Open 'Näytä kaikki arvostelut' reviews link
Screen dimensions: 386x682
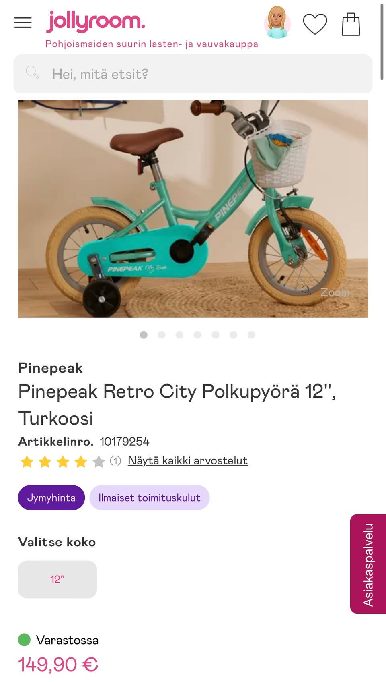pyautogui.click(x=187, y=460)
